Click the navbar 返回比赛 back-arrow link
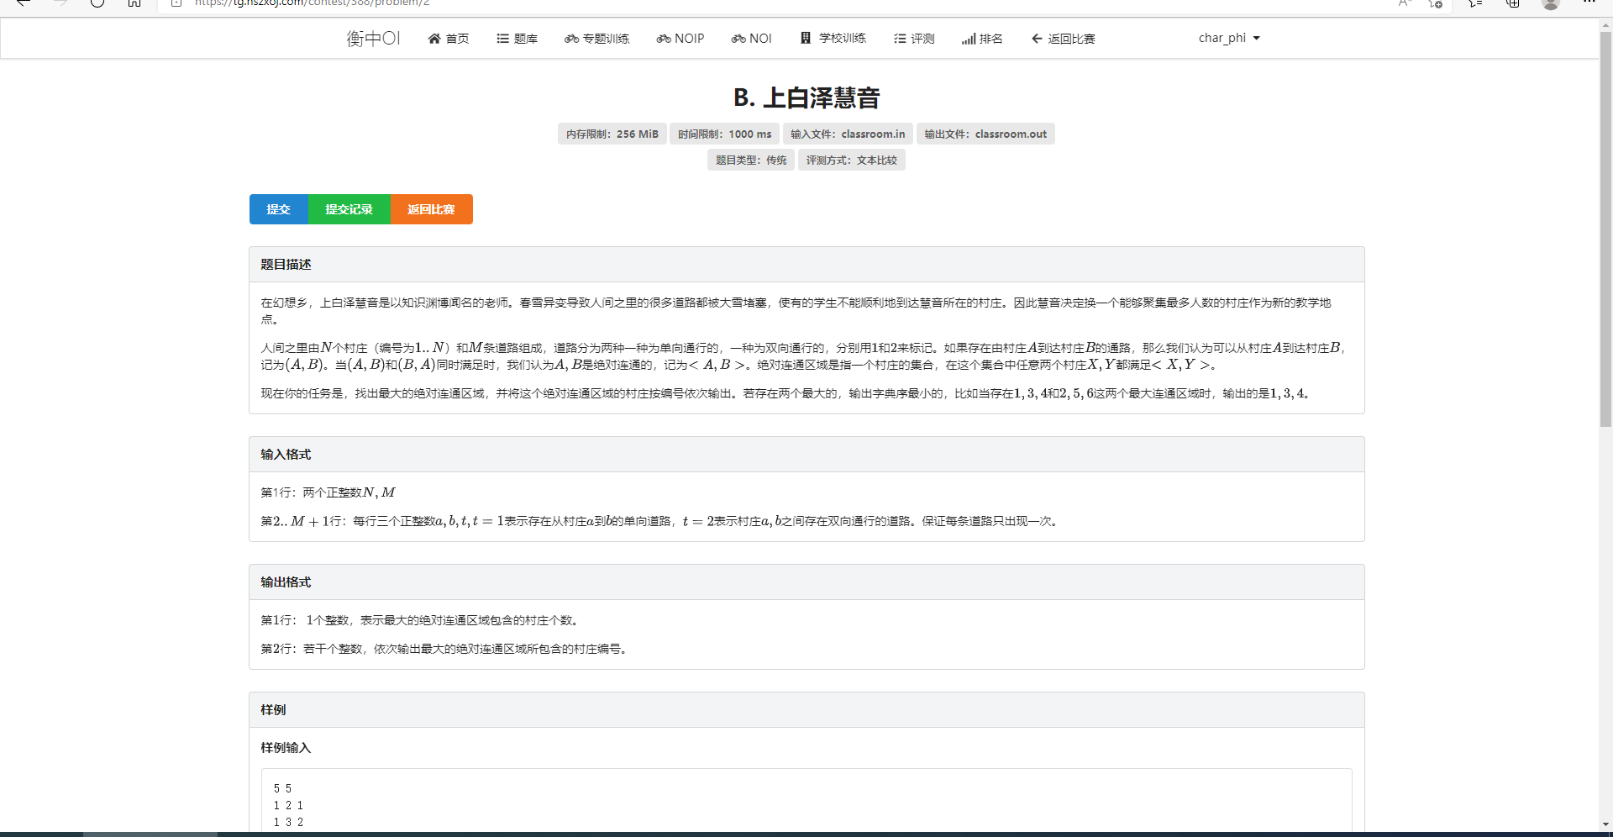 click(1063, 39)
